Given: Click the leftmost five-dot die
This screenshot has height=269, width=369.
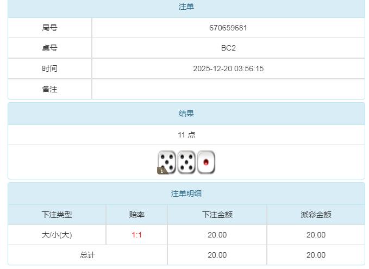Looking at the screenshot, I should (x=168, y=161).
